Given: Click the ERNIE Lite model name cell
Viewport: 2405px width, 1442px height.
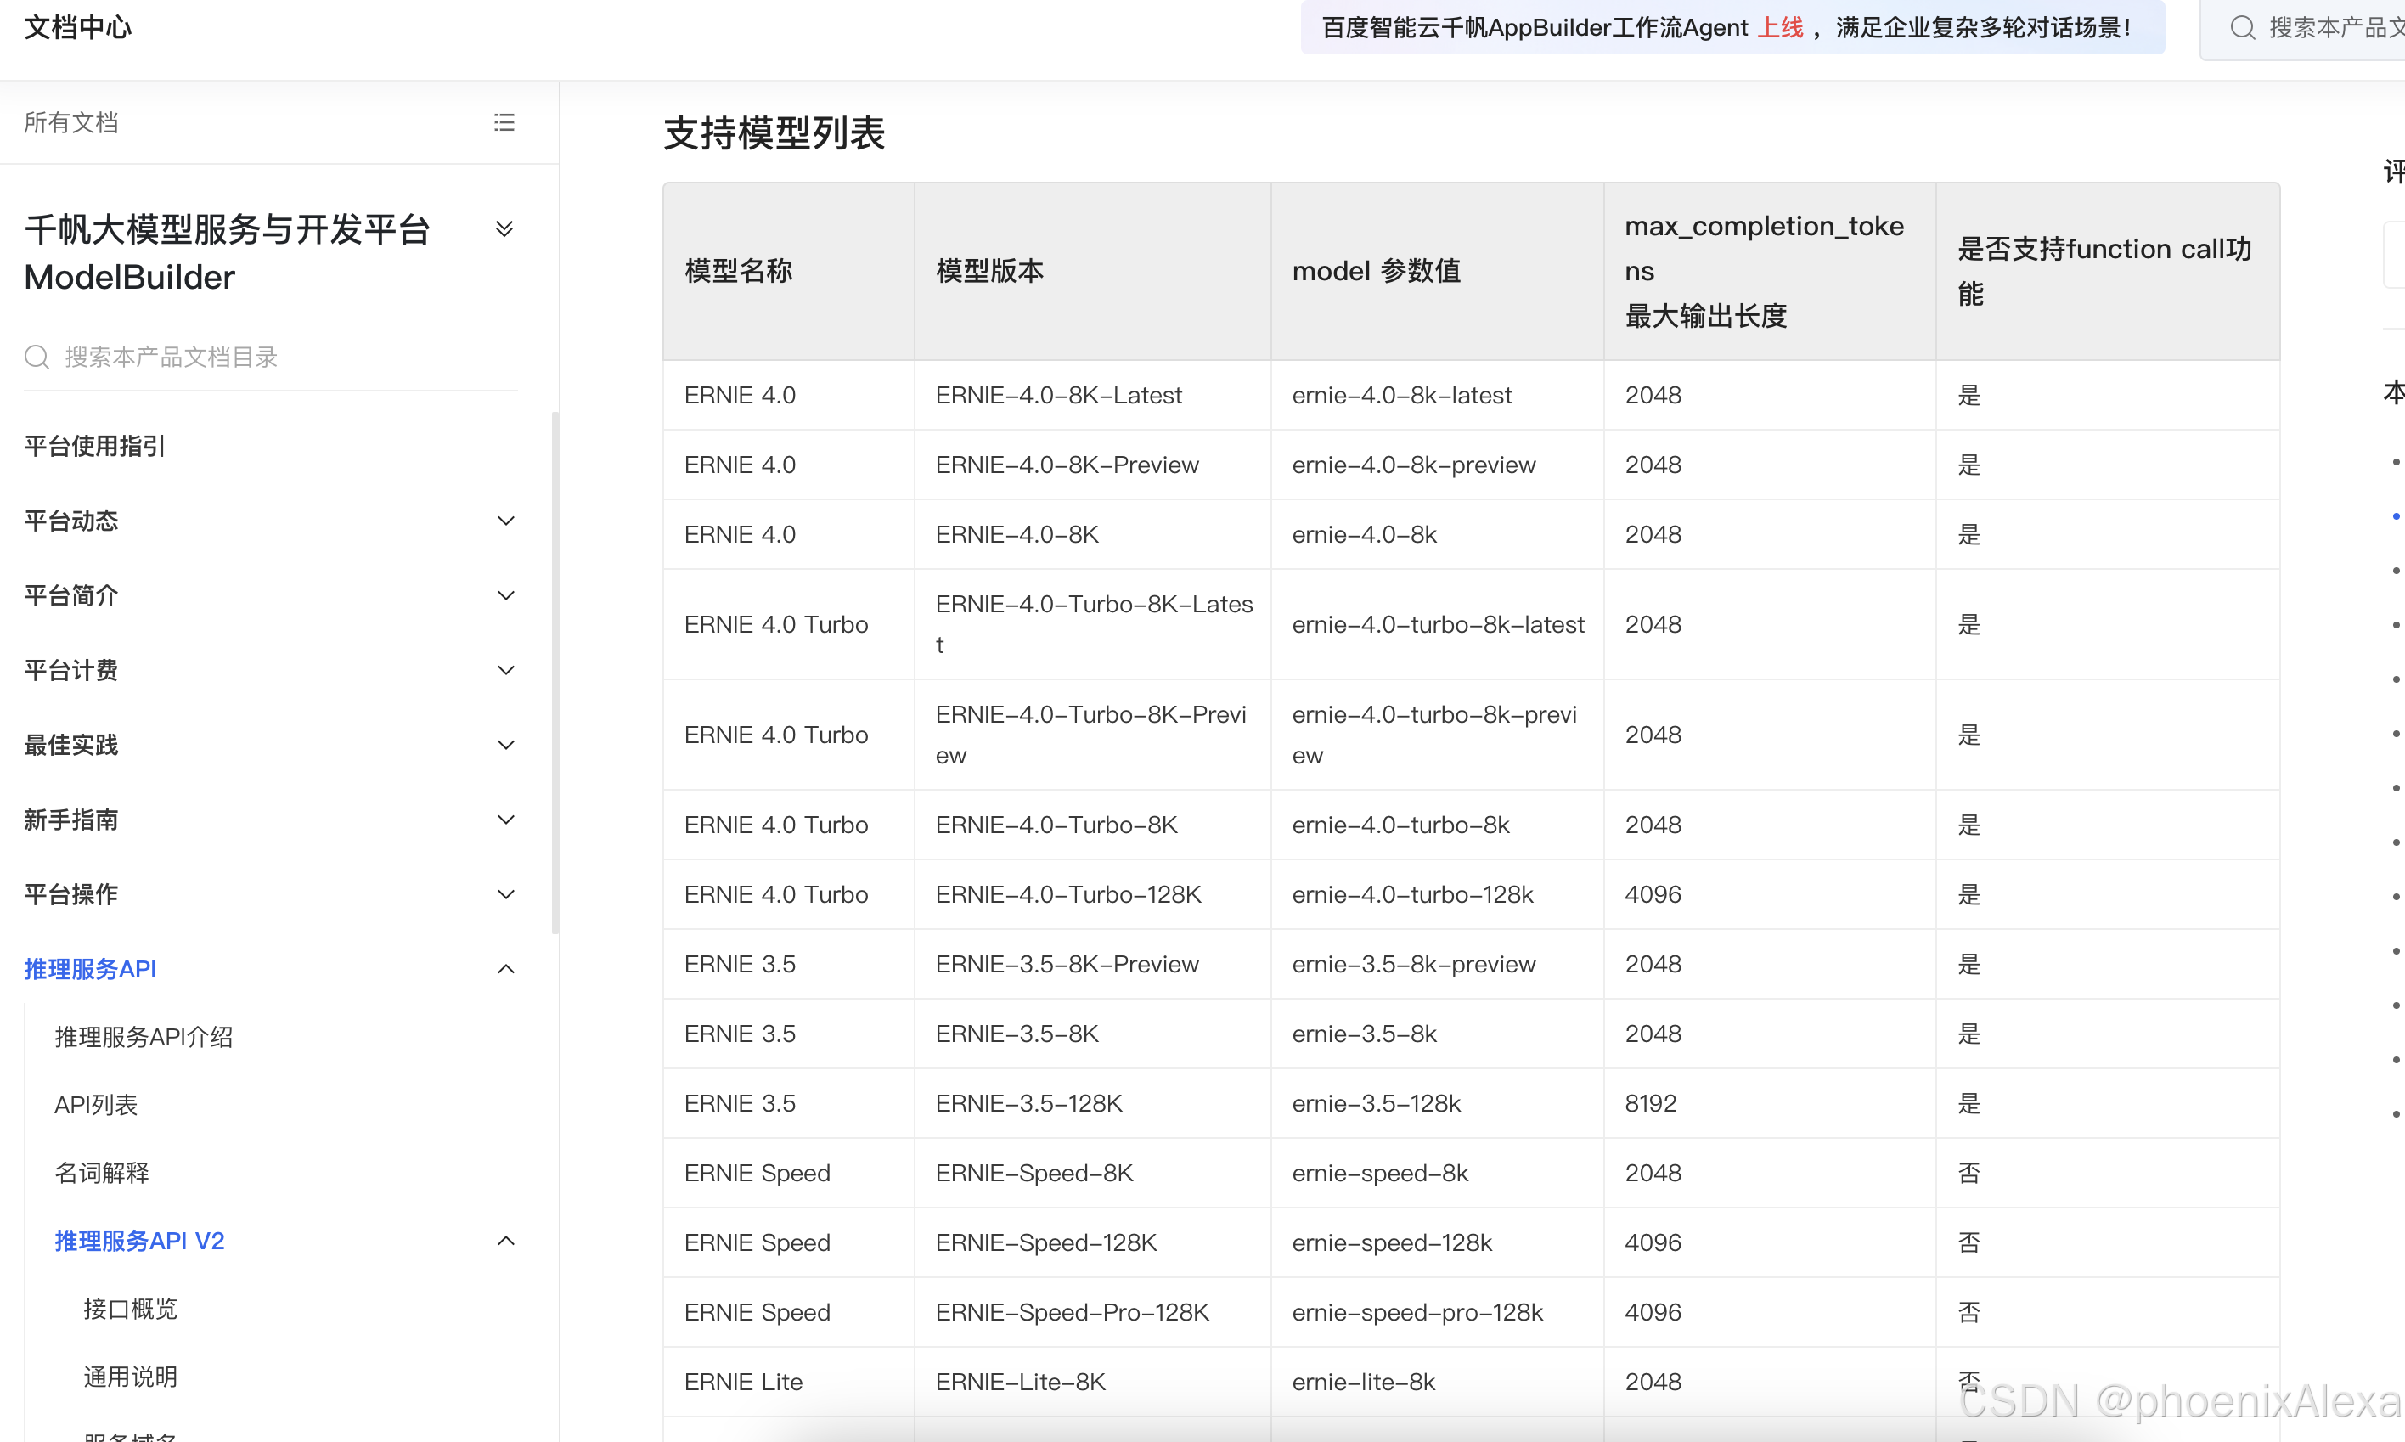Looking at the screenshot, I should pos(788,1383).
